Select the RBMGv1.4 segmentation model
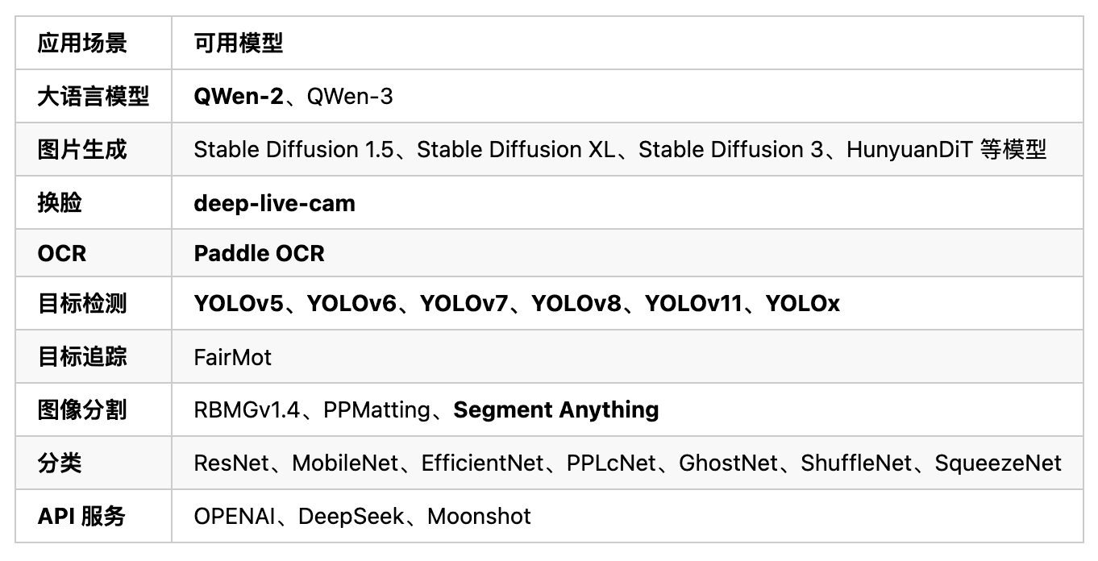The image size is (1098, 561). (247, 410)
